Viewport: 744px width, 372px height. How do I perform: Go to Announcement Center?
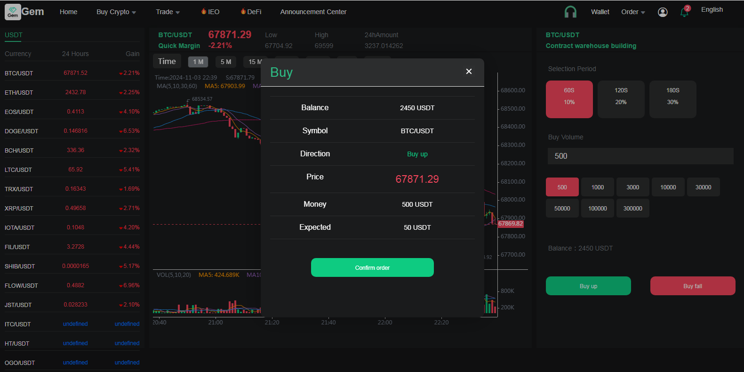[x=313, y=12]
